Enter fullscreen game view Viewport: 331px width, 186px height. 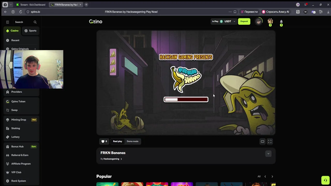pyautogui.click(x=270, y=141)
